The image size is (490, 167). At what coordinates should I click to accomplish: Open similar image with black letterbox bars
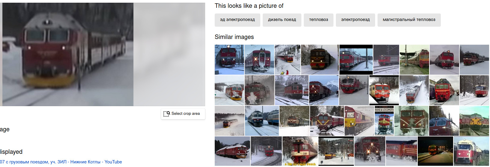pyautogui.click(x=356, y=60)
